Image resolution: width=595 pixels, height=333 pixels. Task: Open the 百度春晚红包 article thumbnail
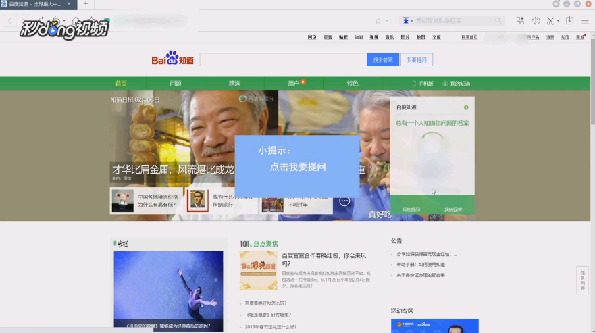pos(259,271)
